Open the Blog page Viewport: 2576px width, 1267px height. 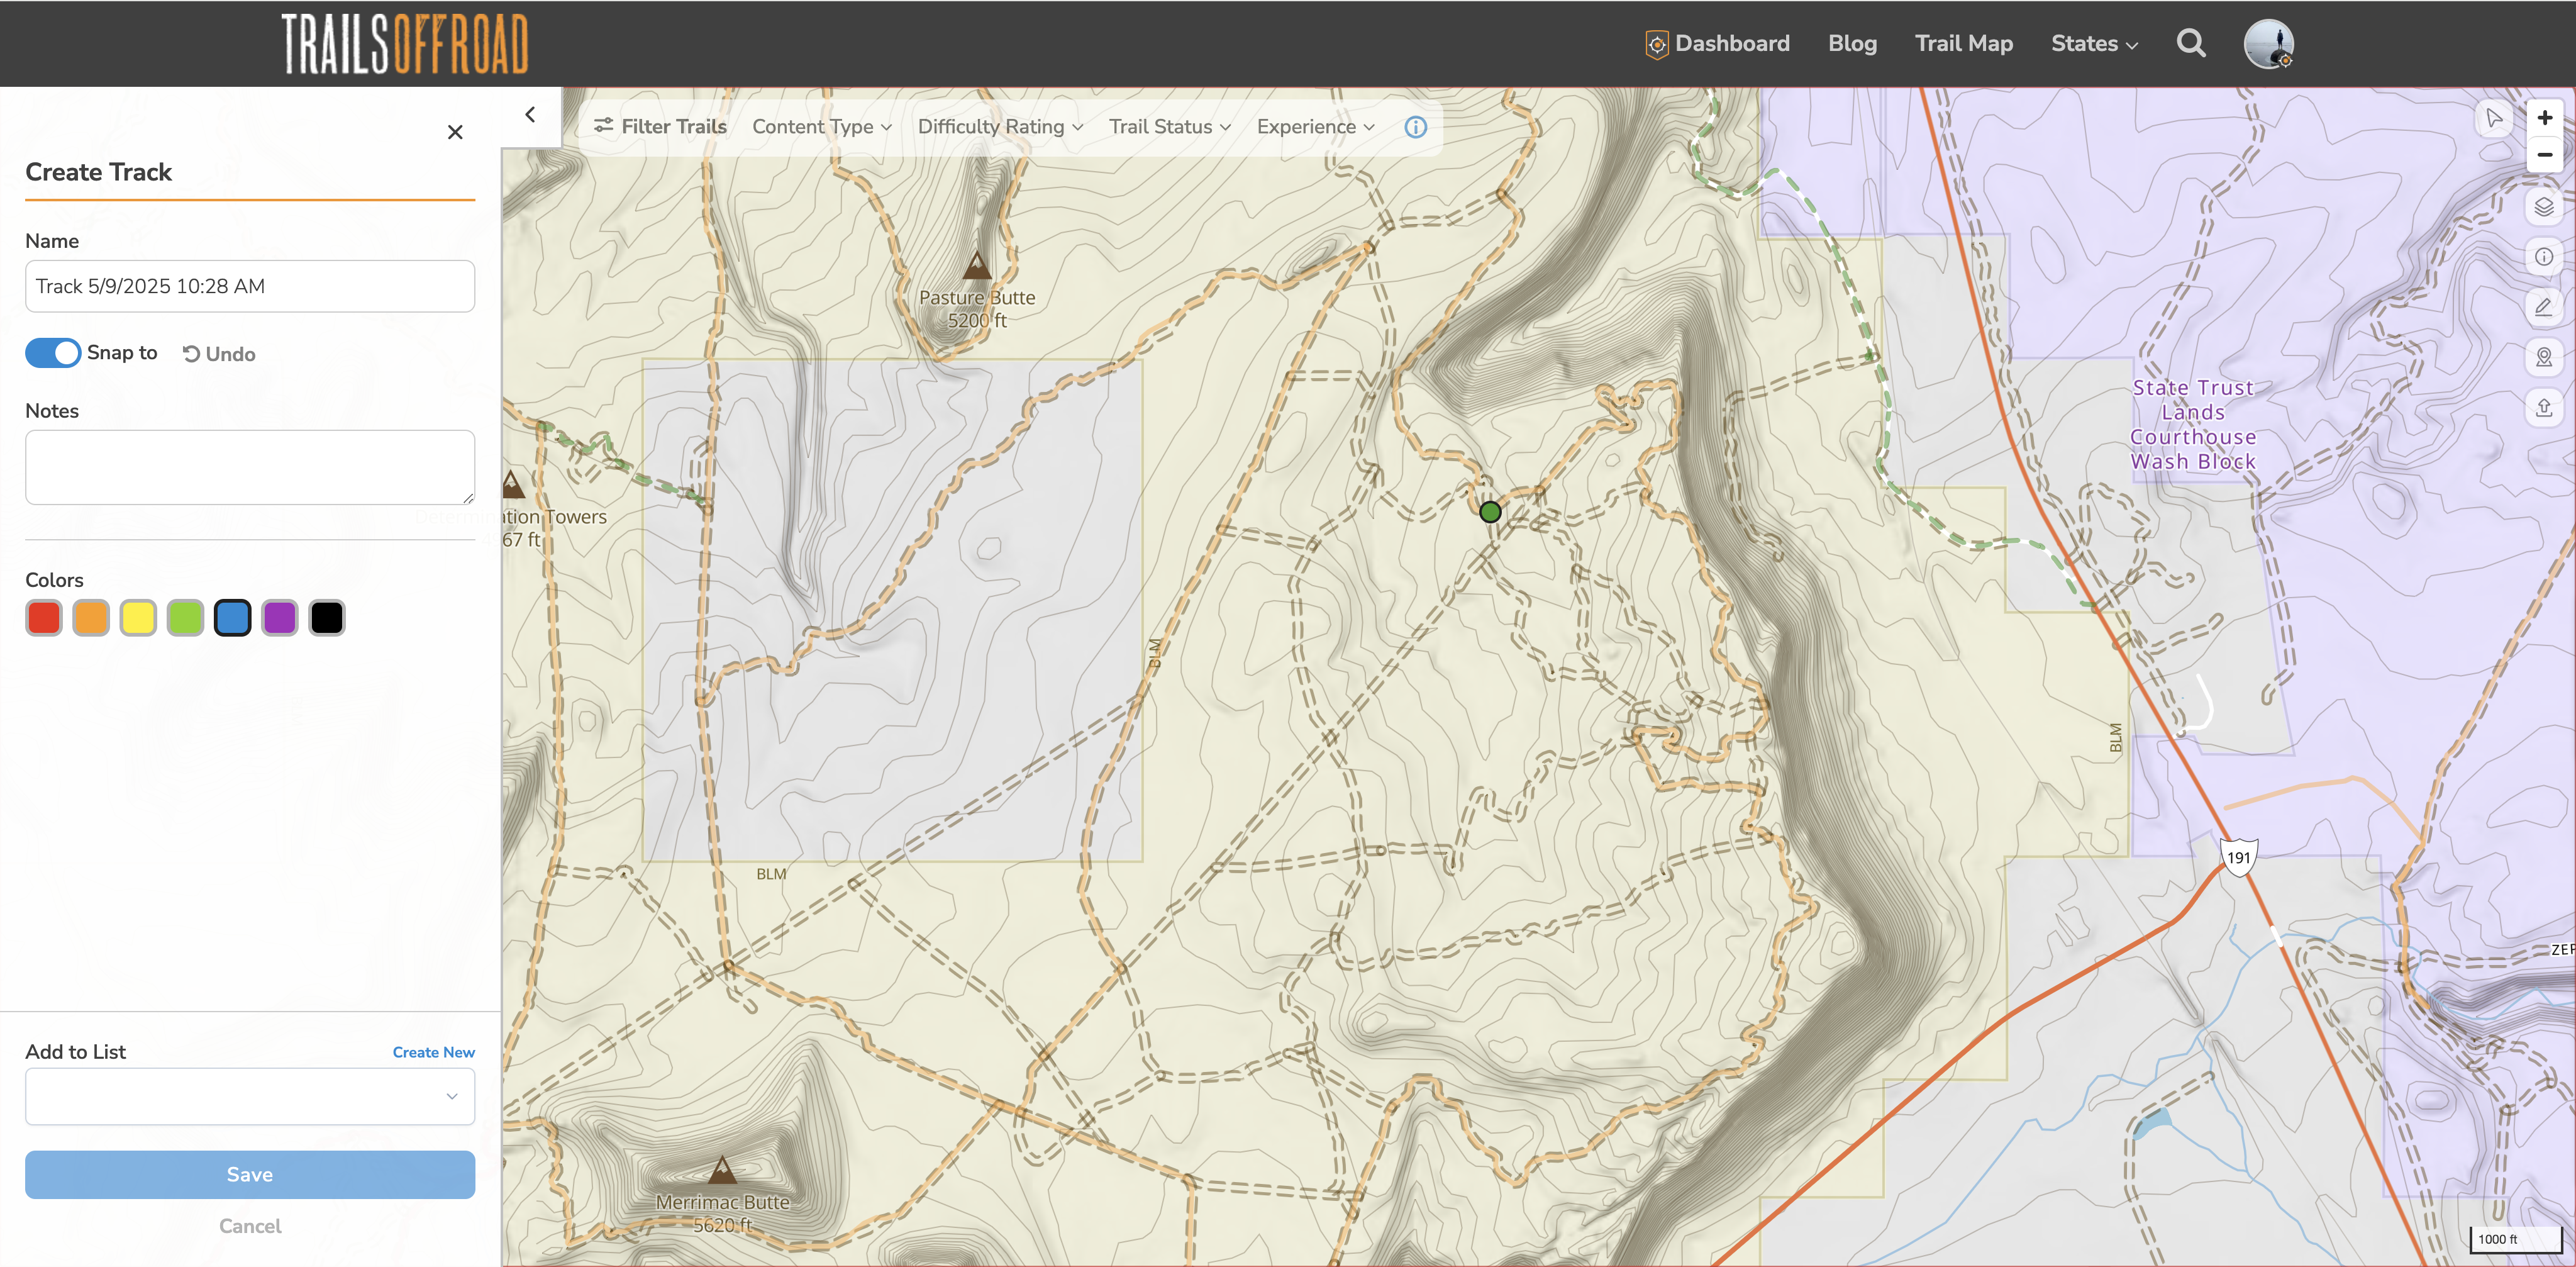coord(1852,43)
